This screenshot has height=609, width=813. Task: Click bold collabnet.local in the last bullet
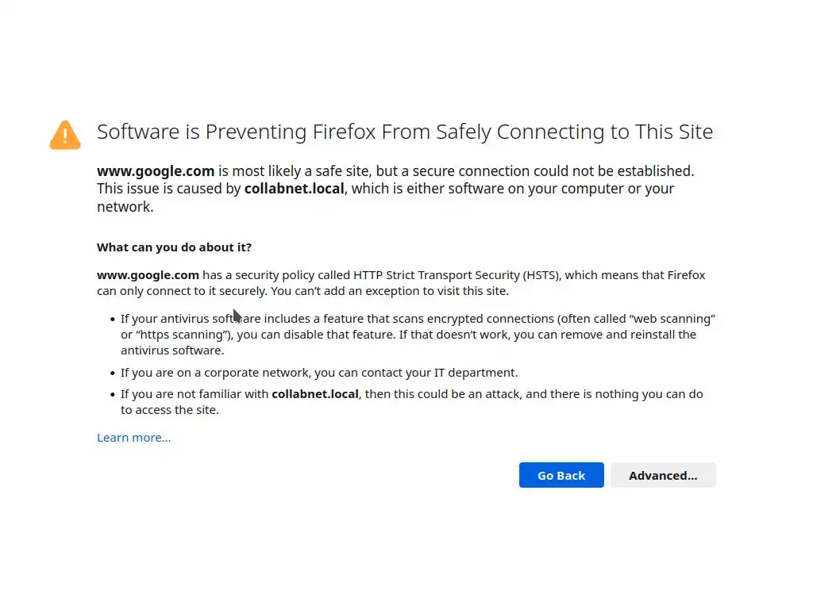[x=315, y=394]
